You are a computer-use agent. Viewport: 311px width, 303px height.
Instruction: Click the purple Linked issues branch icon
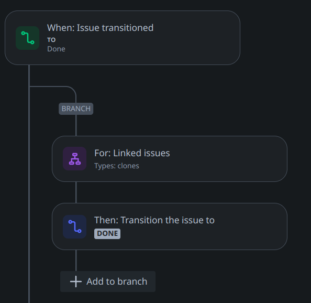74,159
